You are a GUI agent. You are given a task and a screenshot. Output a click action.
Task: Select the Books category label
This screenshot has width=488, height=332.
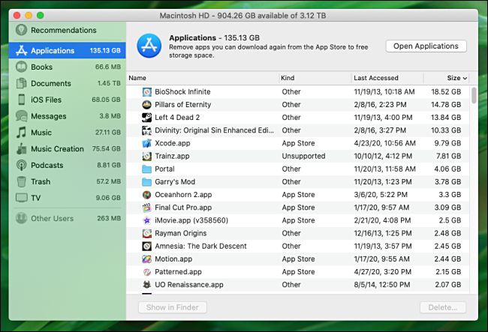[x=42, y=67]
